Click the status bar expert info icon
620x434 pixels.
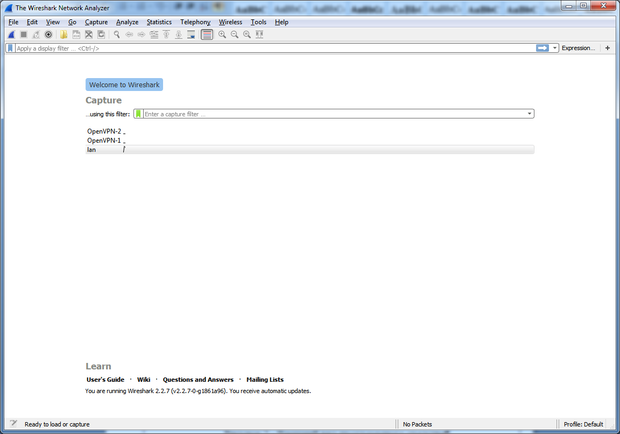tap(13, 424)
